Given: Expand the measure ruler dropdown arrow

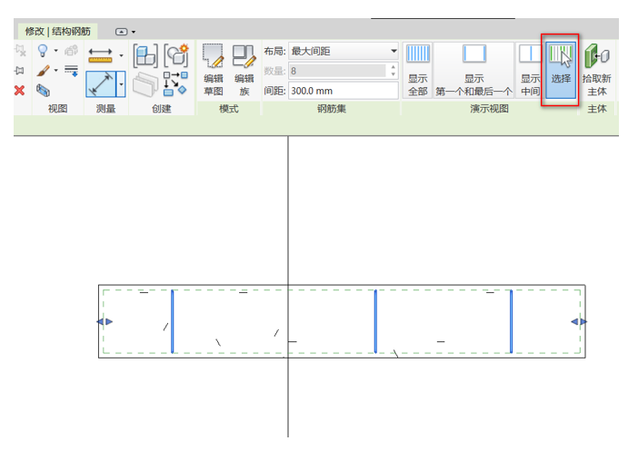Looking at the screenshot, I should pos(121,55).
